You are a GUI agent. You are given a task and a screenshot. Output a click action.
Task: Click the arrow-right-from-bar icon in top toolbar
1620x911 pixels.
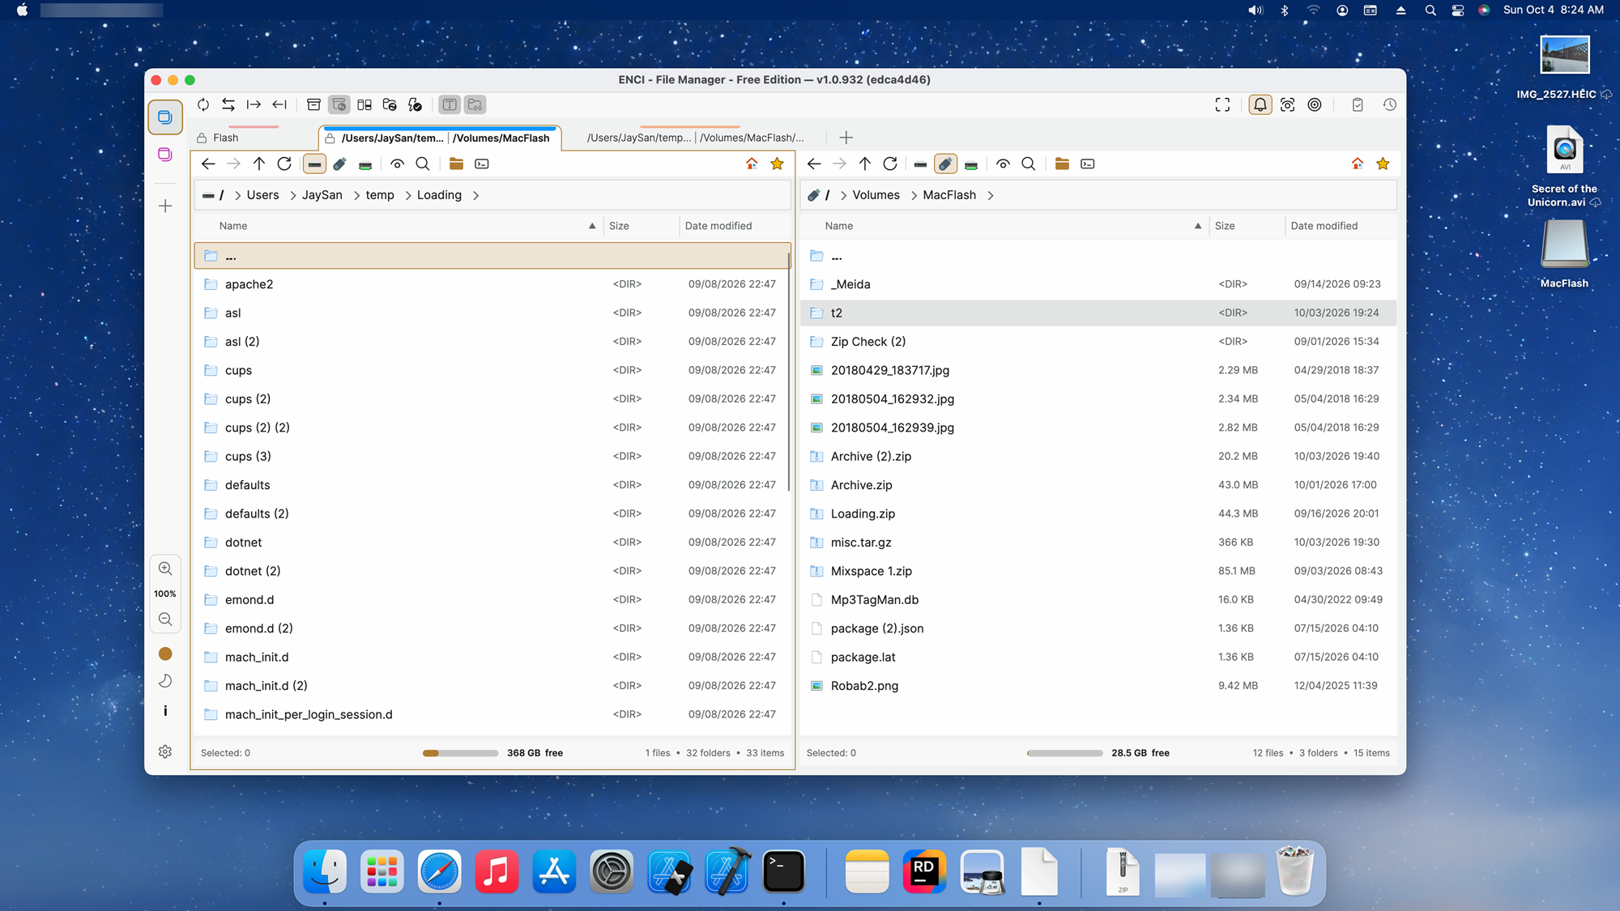pos(254,104)
